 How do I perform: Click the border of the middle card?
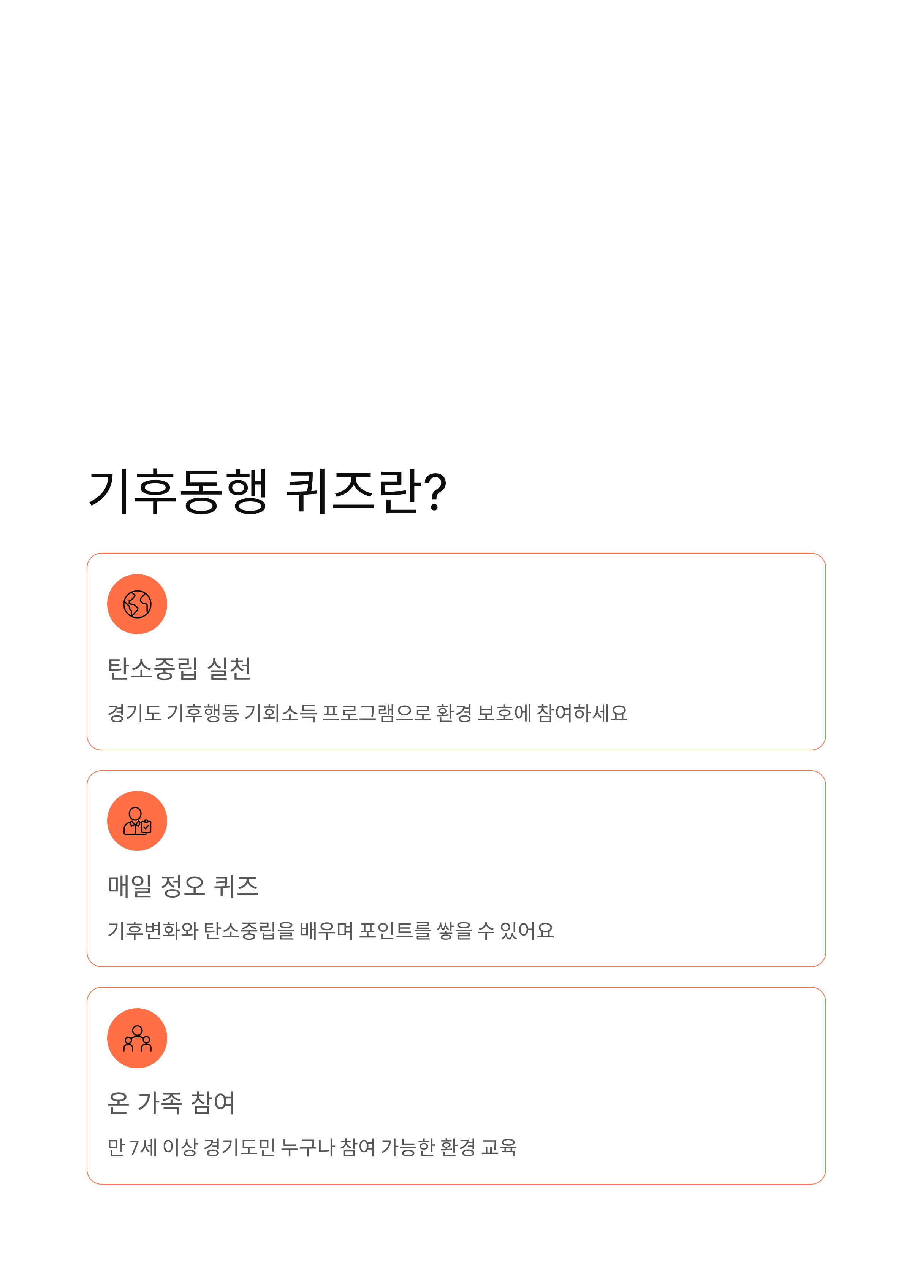tap(456, 772)
